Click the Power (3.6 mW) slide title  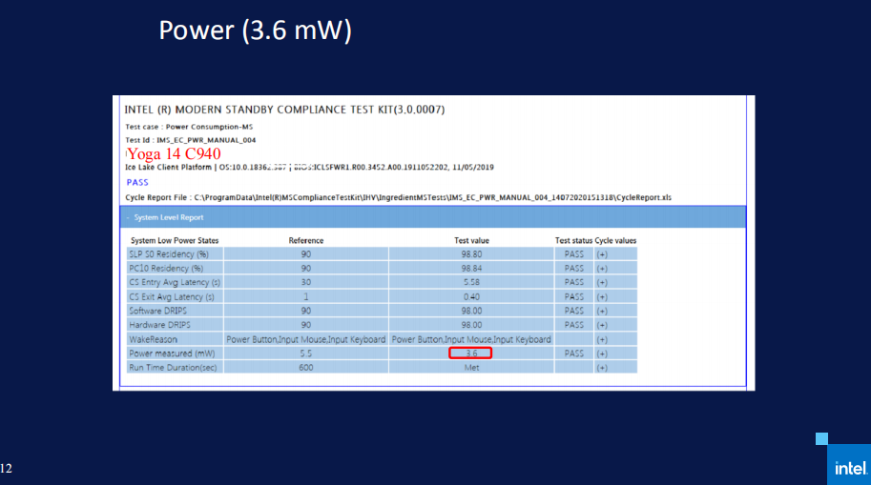(x=255, y=30)
